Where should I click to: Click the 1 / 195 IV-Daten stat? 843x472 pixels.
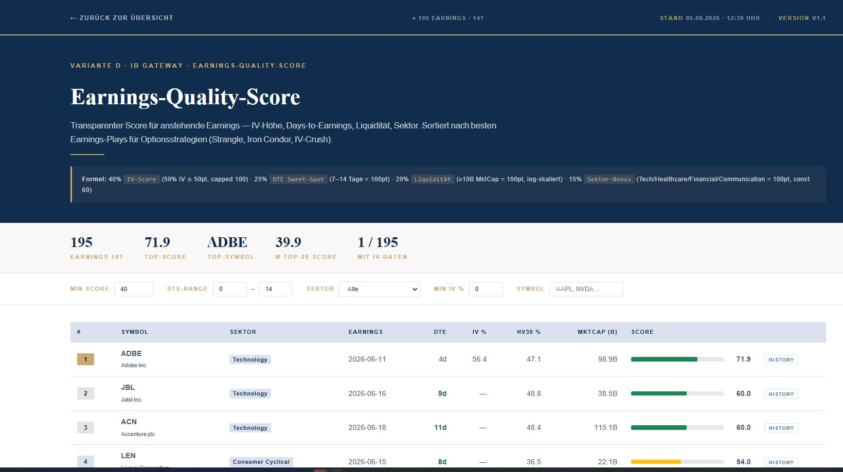(x=382, y=248)
